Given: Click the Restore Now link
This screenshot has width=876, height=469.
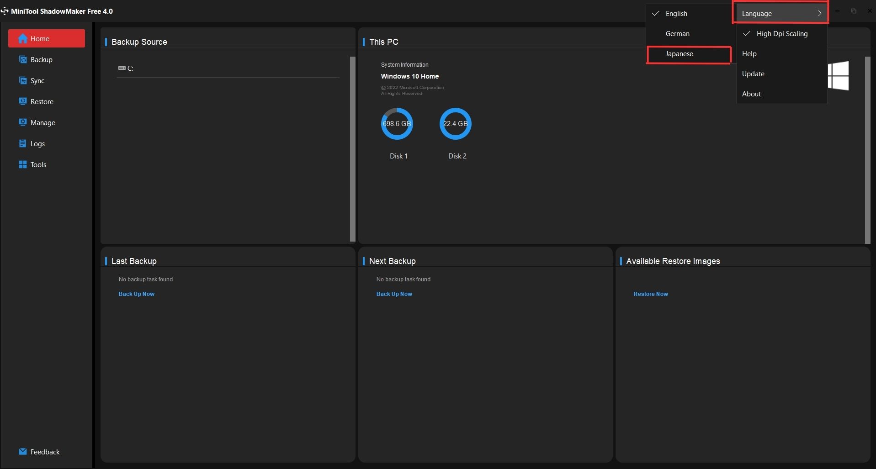Looking at the screenshot, I should tap(650, 294).
